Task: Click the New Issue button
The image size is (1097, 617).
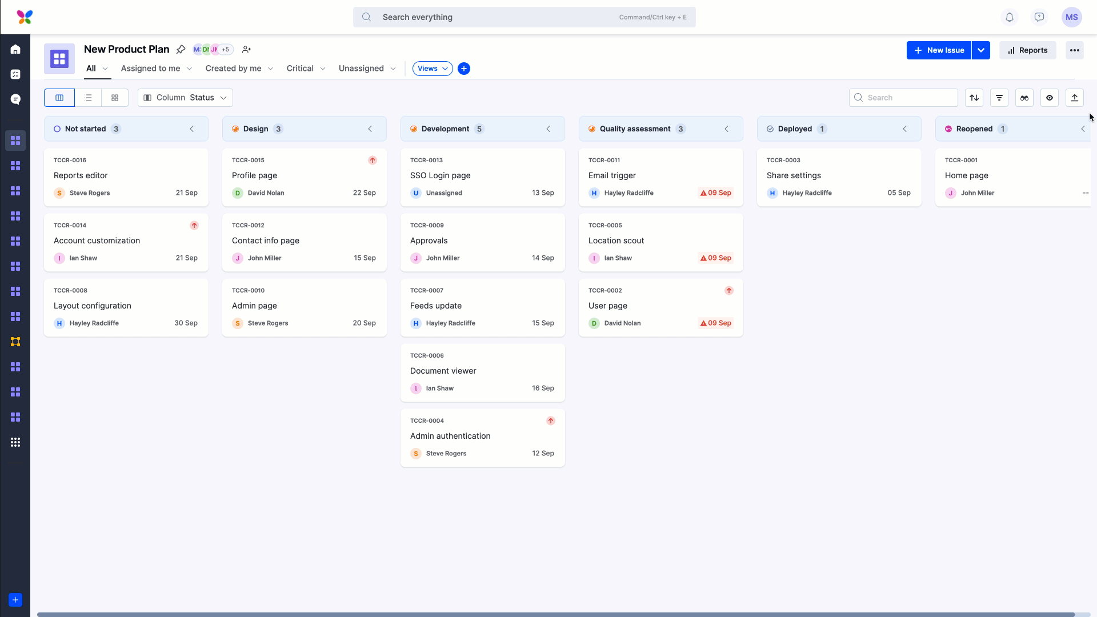Action: point(939,50)
